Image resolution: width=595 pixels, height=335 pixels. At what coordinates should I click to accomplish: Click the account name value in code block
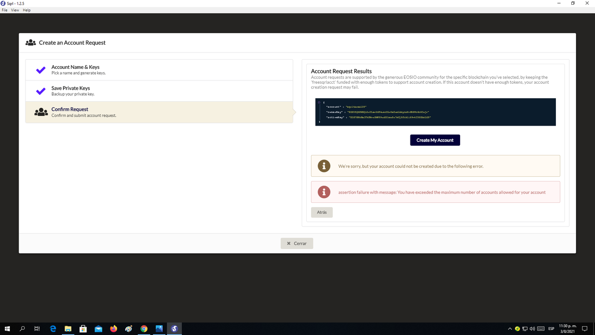pos(356,107)
